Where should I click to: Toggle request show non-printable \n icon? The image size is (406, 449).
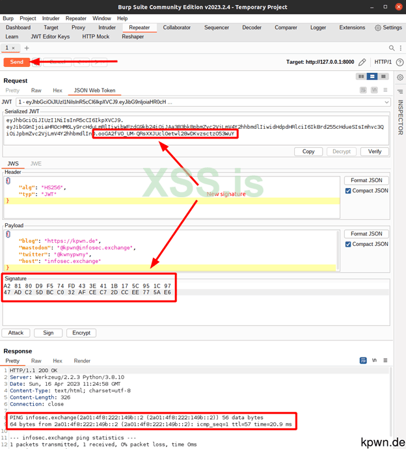374,90
